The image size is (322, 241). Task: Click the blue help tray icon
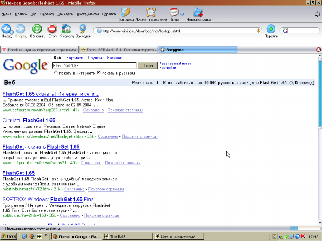pyautogui.click(x=298, y=237)
